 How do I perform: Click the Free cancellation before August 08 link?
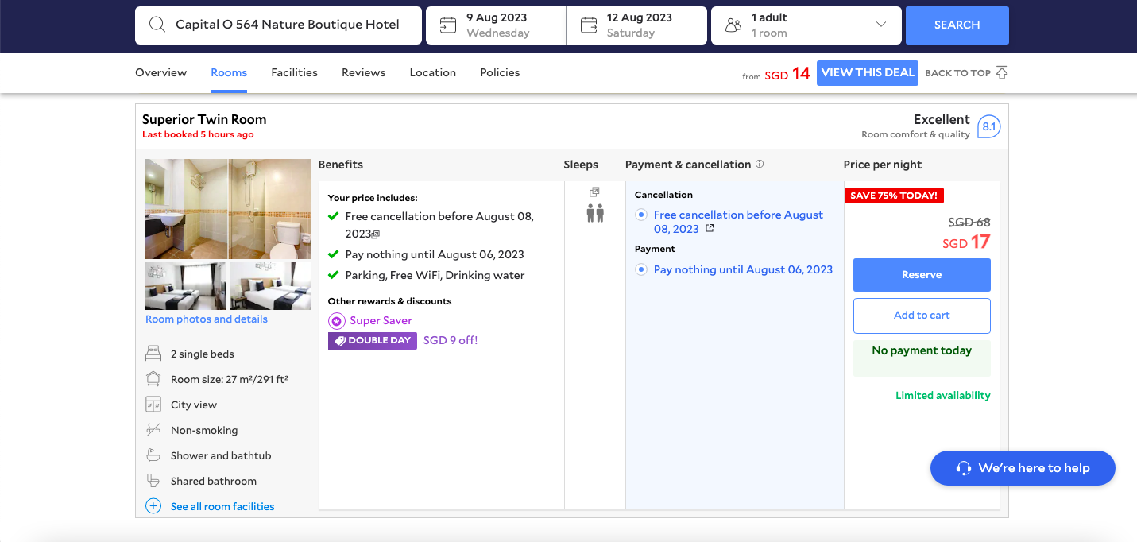tap(738, 222)
